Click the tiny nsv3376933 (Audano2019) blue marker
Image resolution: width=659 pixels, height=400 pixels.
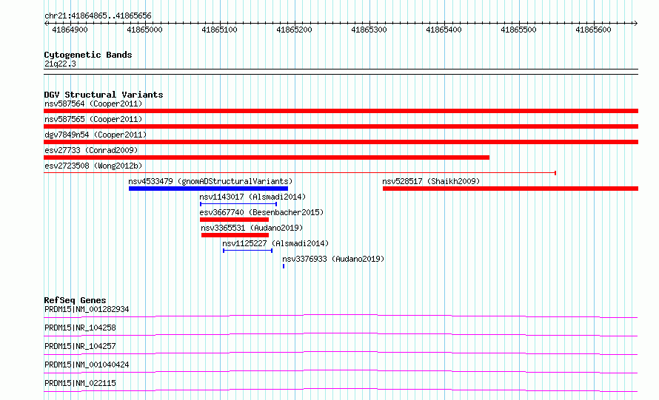[x=284, y=266]
